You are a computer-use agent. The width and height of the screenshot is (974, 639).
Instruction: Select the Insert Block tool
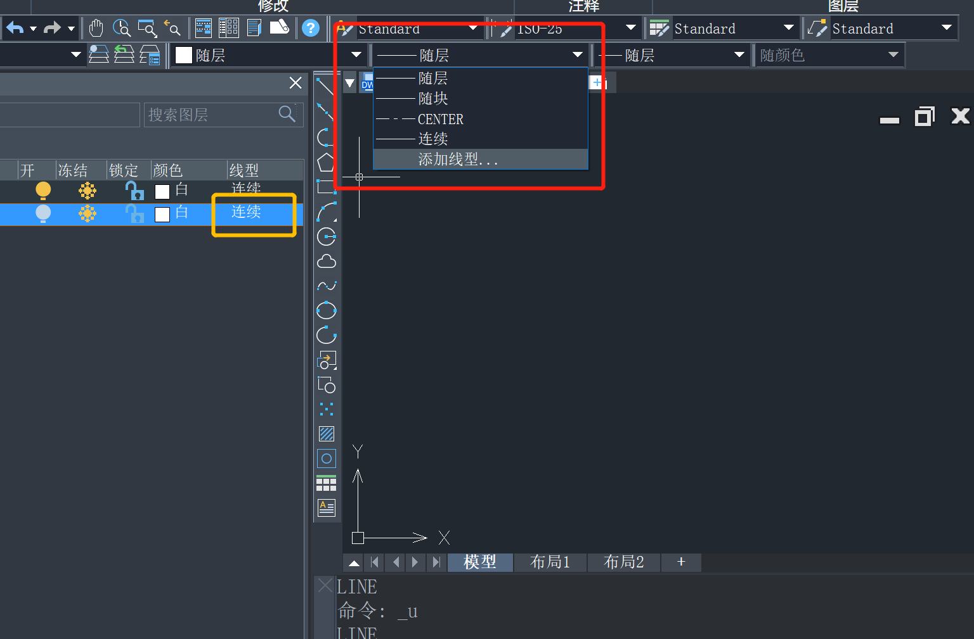[327, 360]
